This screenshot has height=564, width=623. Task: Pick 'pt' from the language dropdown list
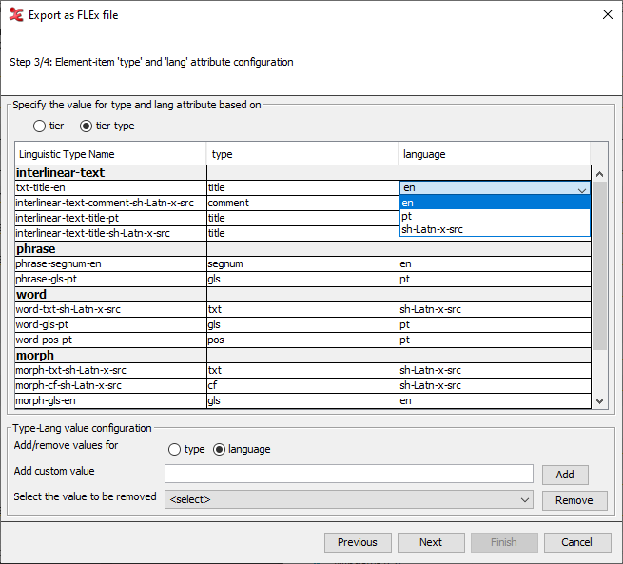tap(495, 216)
